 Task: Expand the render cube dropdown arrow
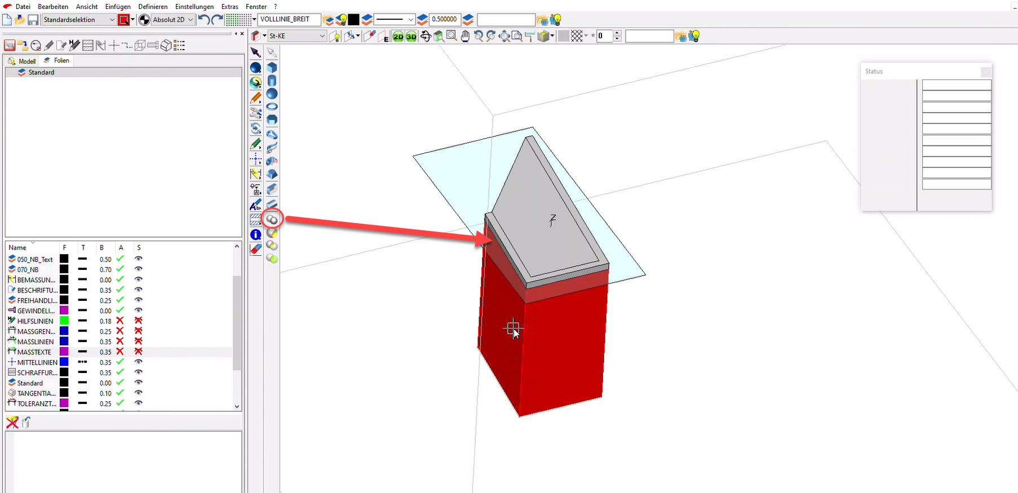click(x=552, y=36)
